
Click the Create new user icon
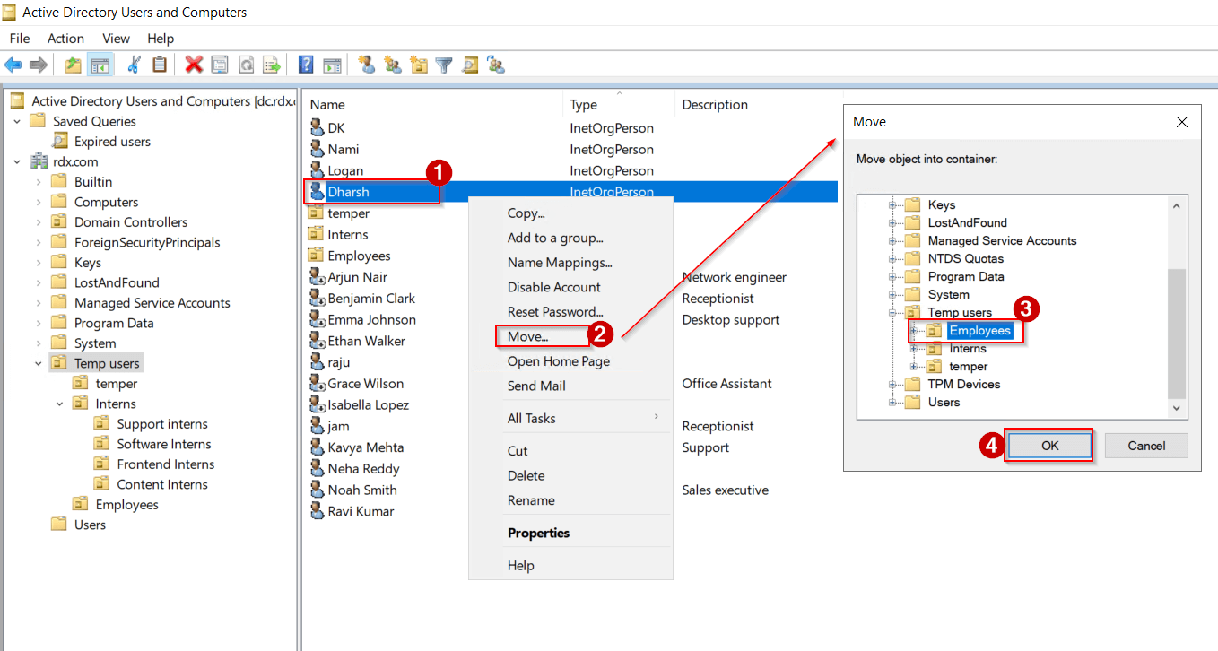(366, 65)
